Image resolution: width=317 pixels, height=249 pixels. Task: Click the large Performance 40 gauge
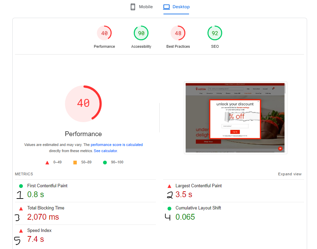[83, 104]
